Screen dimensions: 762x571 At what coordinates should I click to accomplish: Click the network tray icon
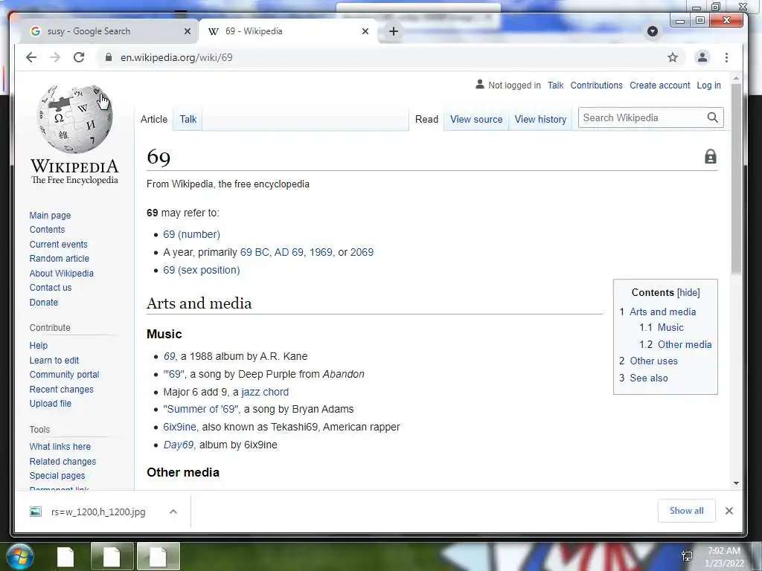687,556
